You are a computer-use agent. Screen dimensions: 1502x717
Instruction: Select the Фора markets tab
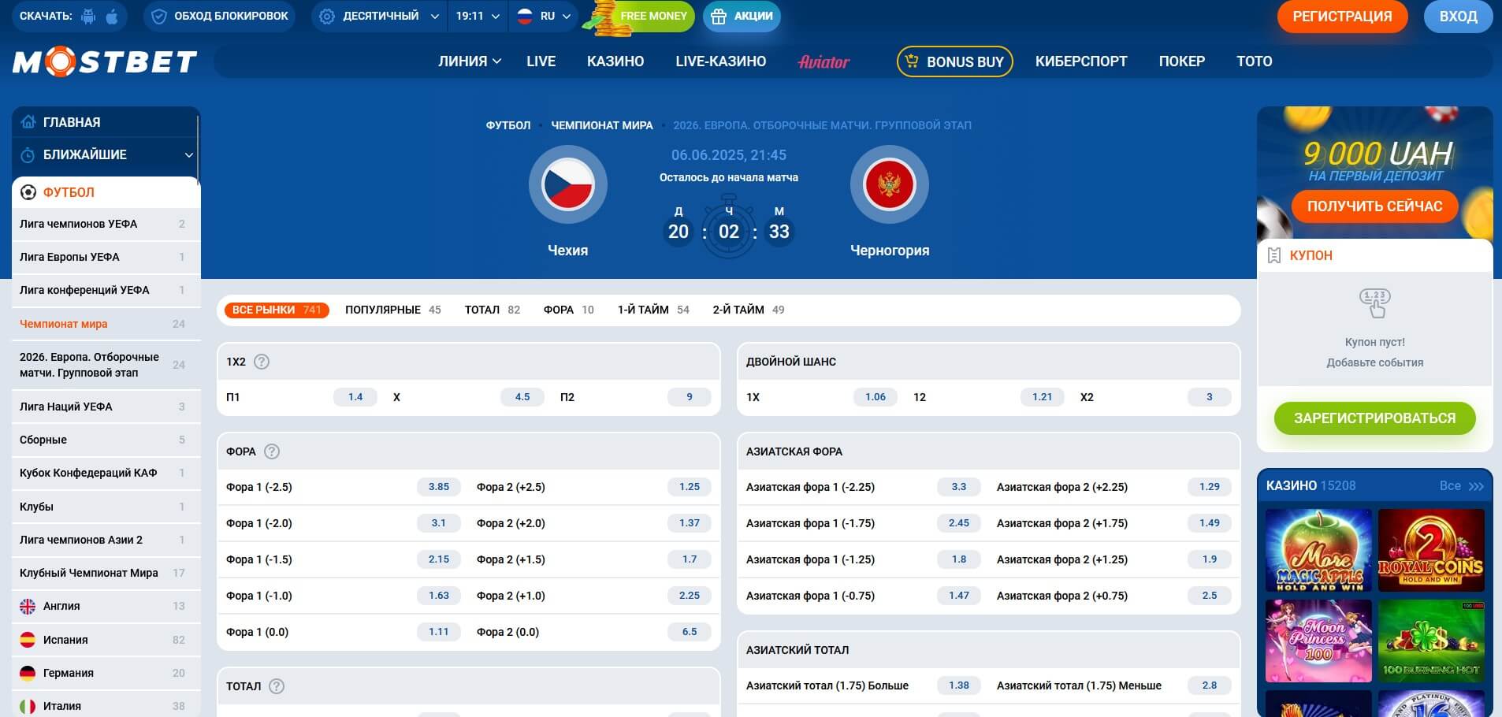[569, 310]
